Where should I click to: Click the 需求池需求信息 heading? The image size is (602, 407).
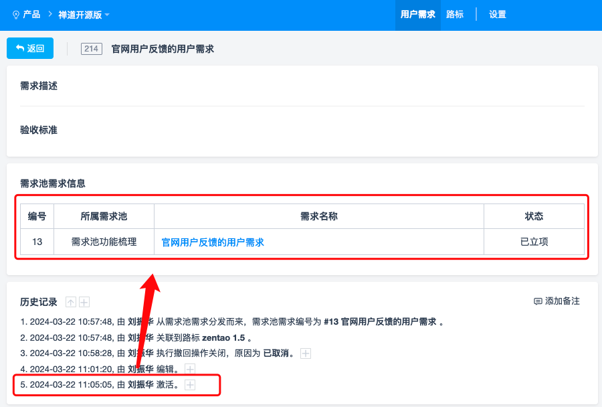pyautogui.click(x=53, y=183)
